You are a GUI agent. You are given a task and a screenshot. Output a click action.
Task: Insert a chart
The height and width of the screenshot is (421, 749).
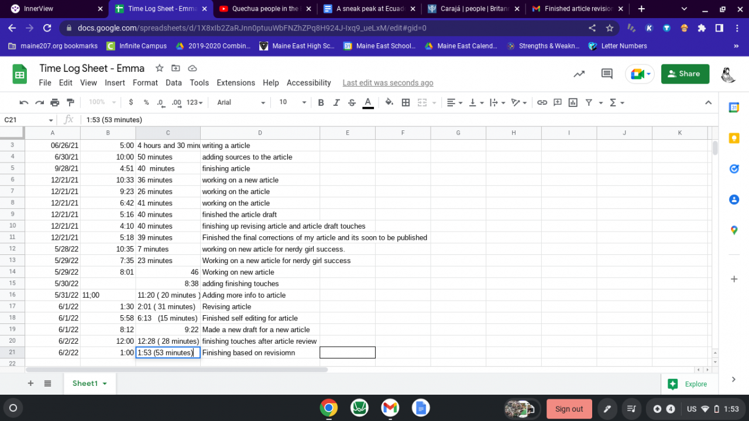point(573,102)
